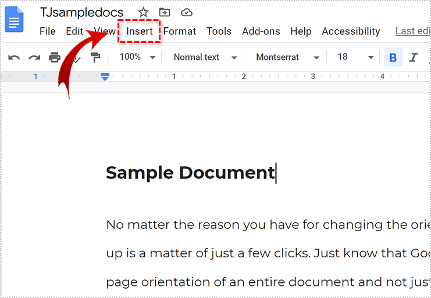The height and width of the screenshot is (298, 431).
Task: Redo the last undone action
Action: coord(34,58)
